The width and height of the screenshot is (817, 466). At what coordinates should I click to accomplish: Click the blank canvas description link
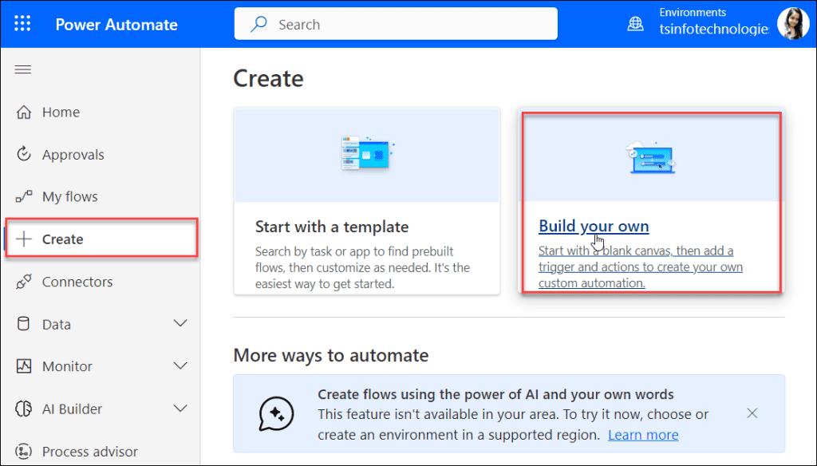(641, 267)
